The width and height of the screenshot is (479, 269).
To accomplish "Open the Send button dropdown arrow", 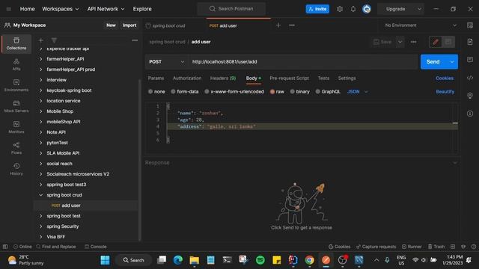I will [x=452, y=61].
